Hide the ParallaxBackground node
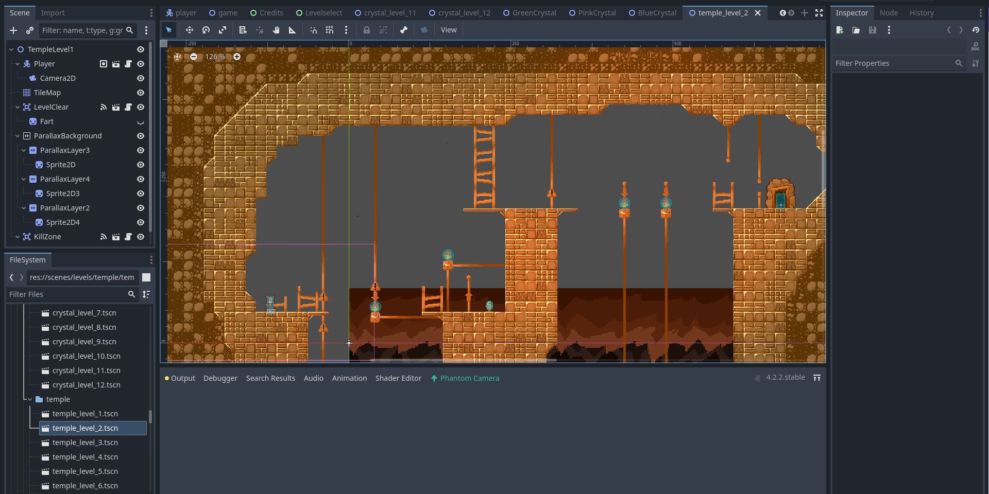 coord(141,136)
